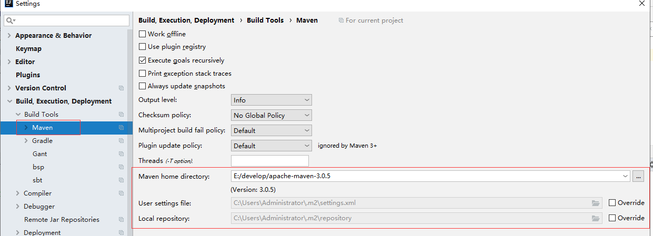Click project-scope icon next to Version Control

click(121, 88)
